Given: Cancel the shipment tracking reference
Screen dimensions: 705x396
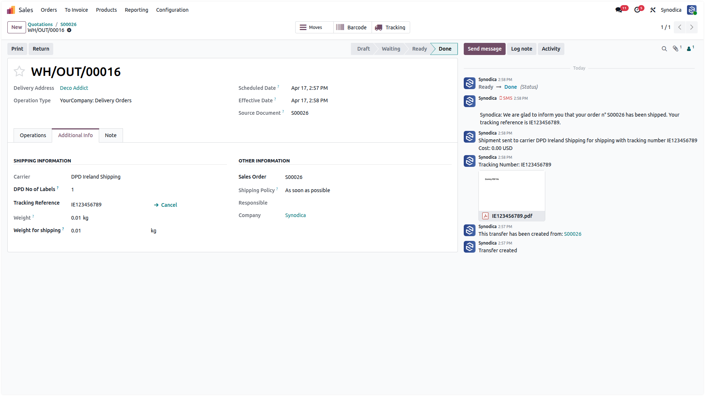Looking at the screenshot, I should (166, 205).
